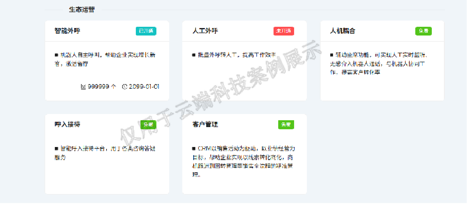Click the 呼入接待 description text
The width and height of the screenshot is (467, 204).
105,153
